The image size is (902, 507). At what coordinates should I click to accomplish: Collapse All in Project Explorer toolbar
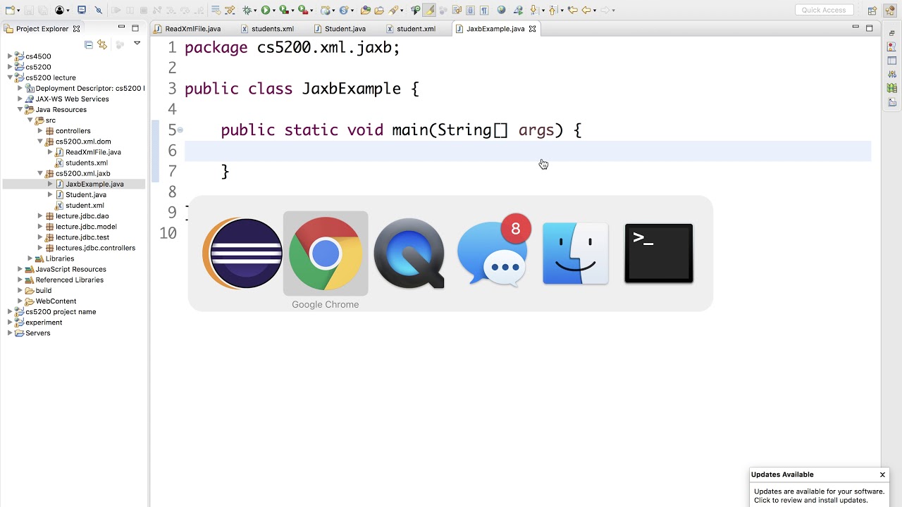coord(89,44)
